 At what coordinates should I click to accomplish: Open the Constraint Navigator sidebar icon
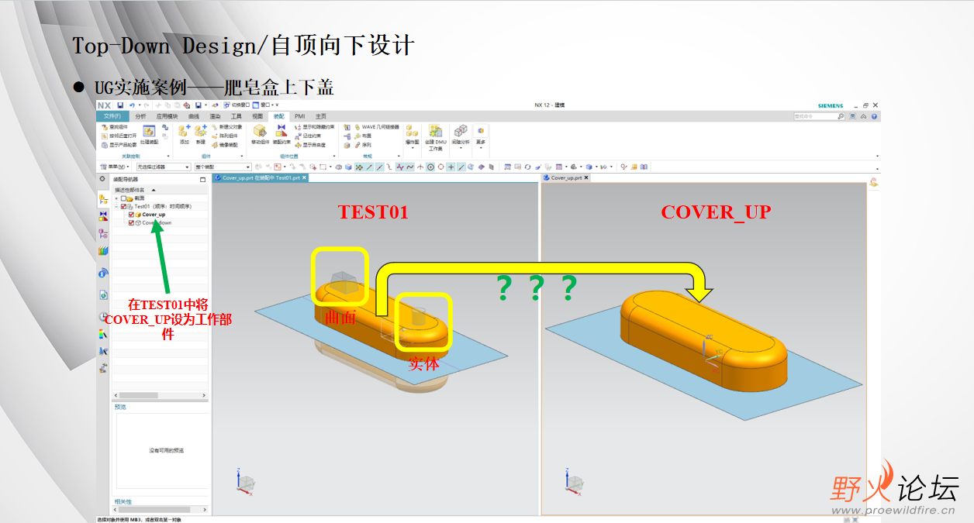pyautogui.click(x=103, y=216)
